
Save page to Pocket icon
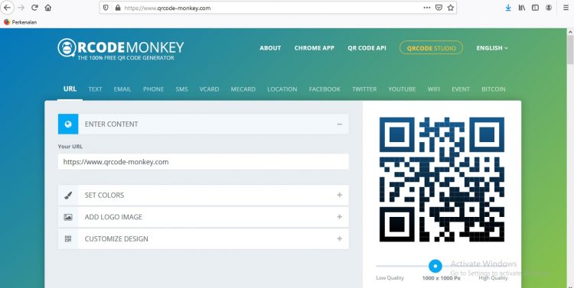click(439, 8)
